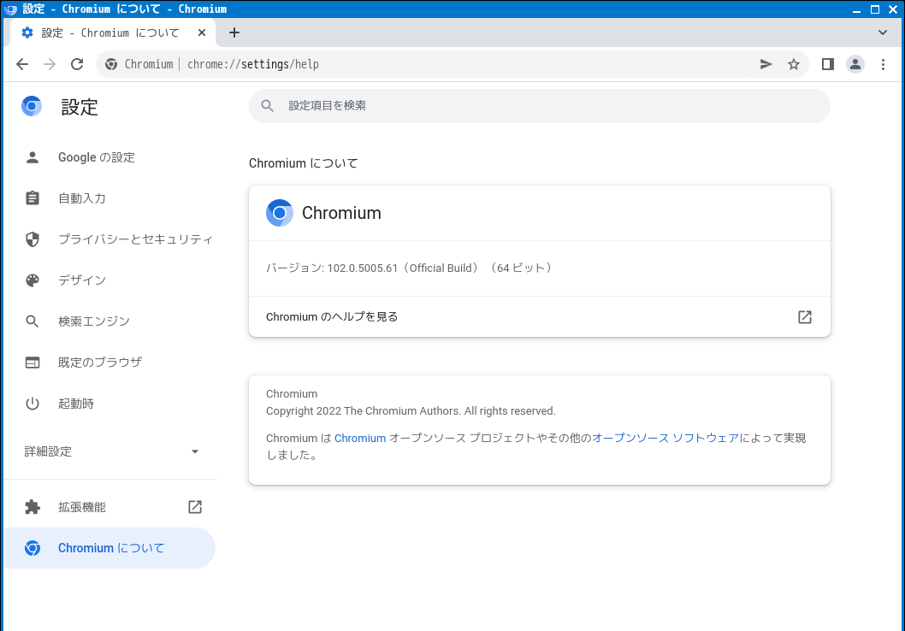This screenshot has height=631, width=905.
Task: Click the external link icon for Chromium help
Action: coord(805,316)
